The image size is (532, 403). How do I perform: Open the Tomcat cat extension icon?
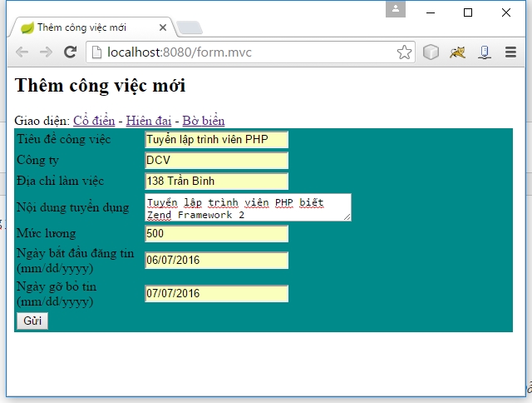click(457, 52)
